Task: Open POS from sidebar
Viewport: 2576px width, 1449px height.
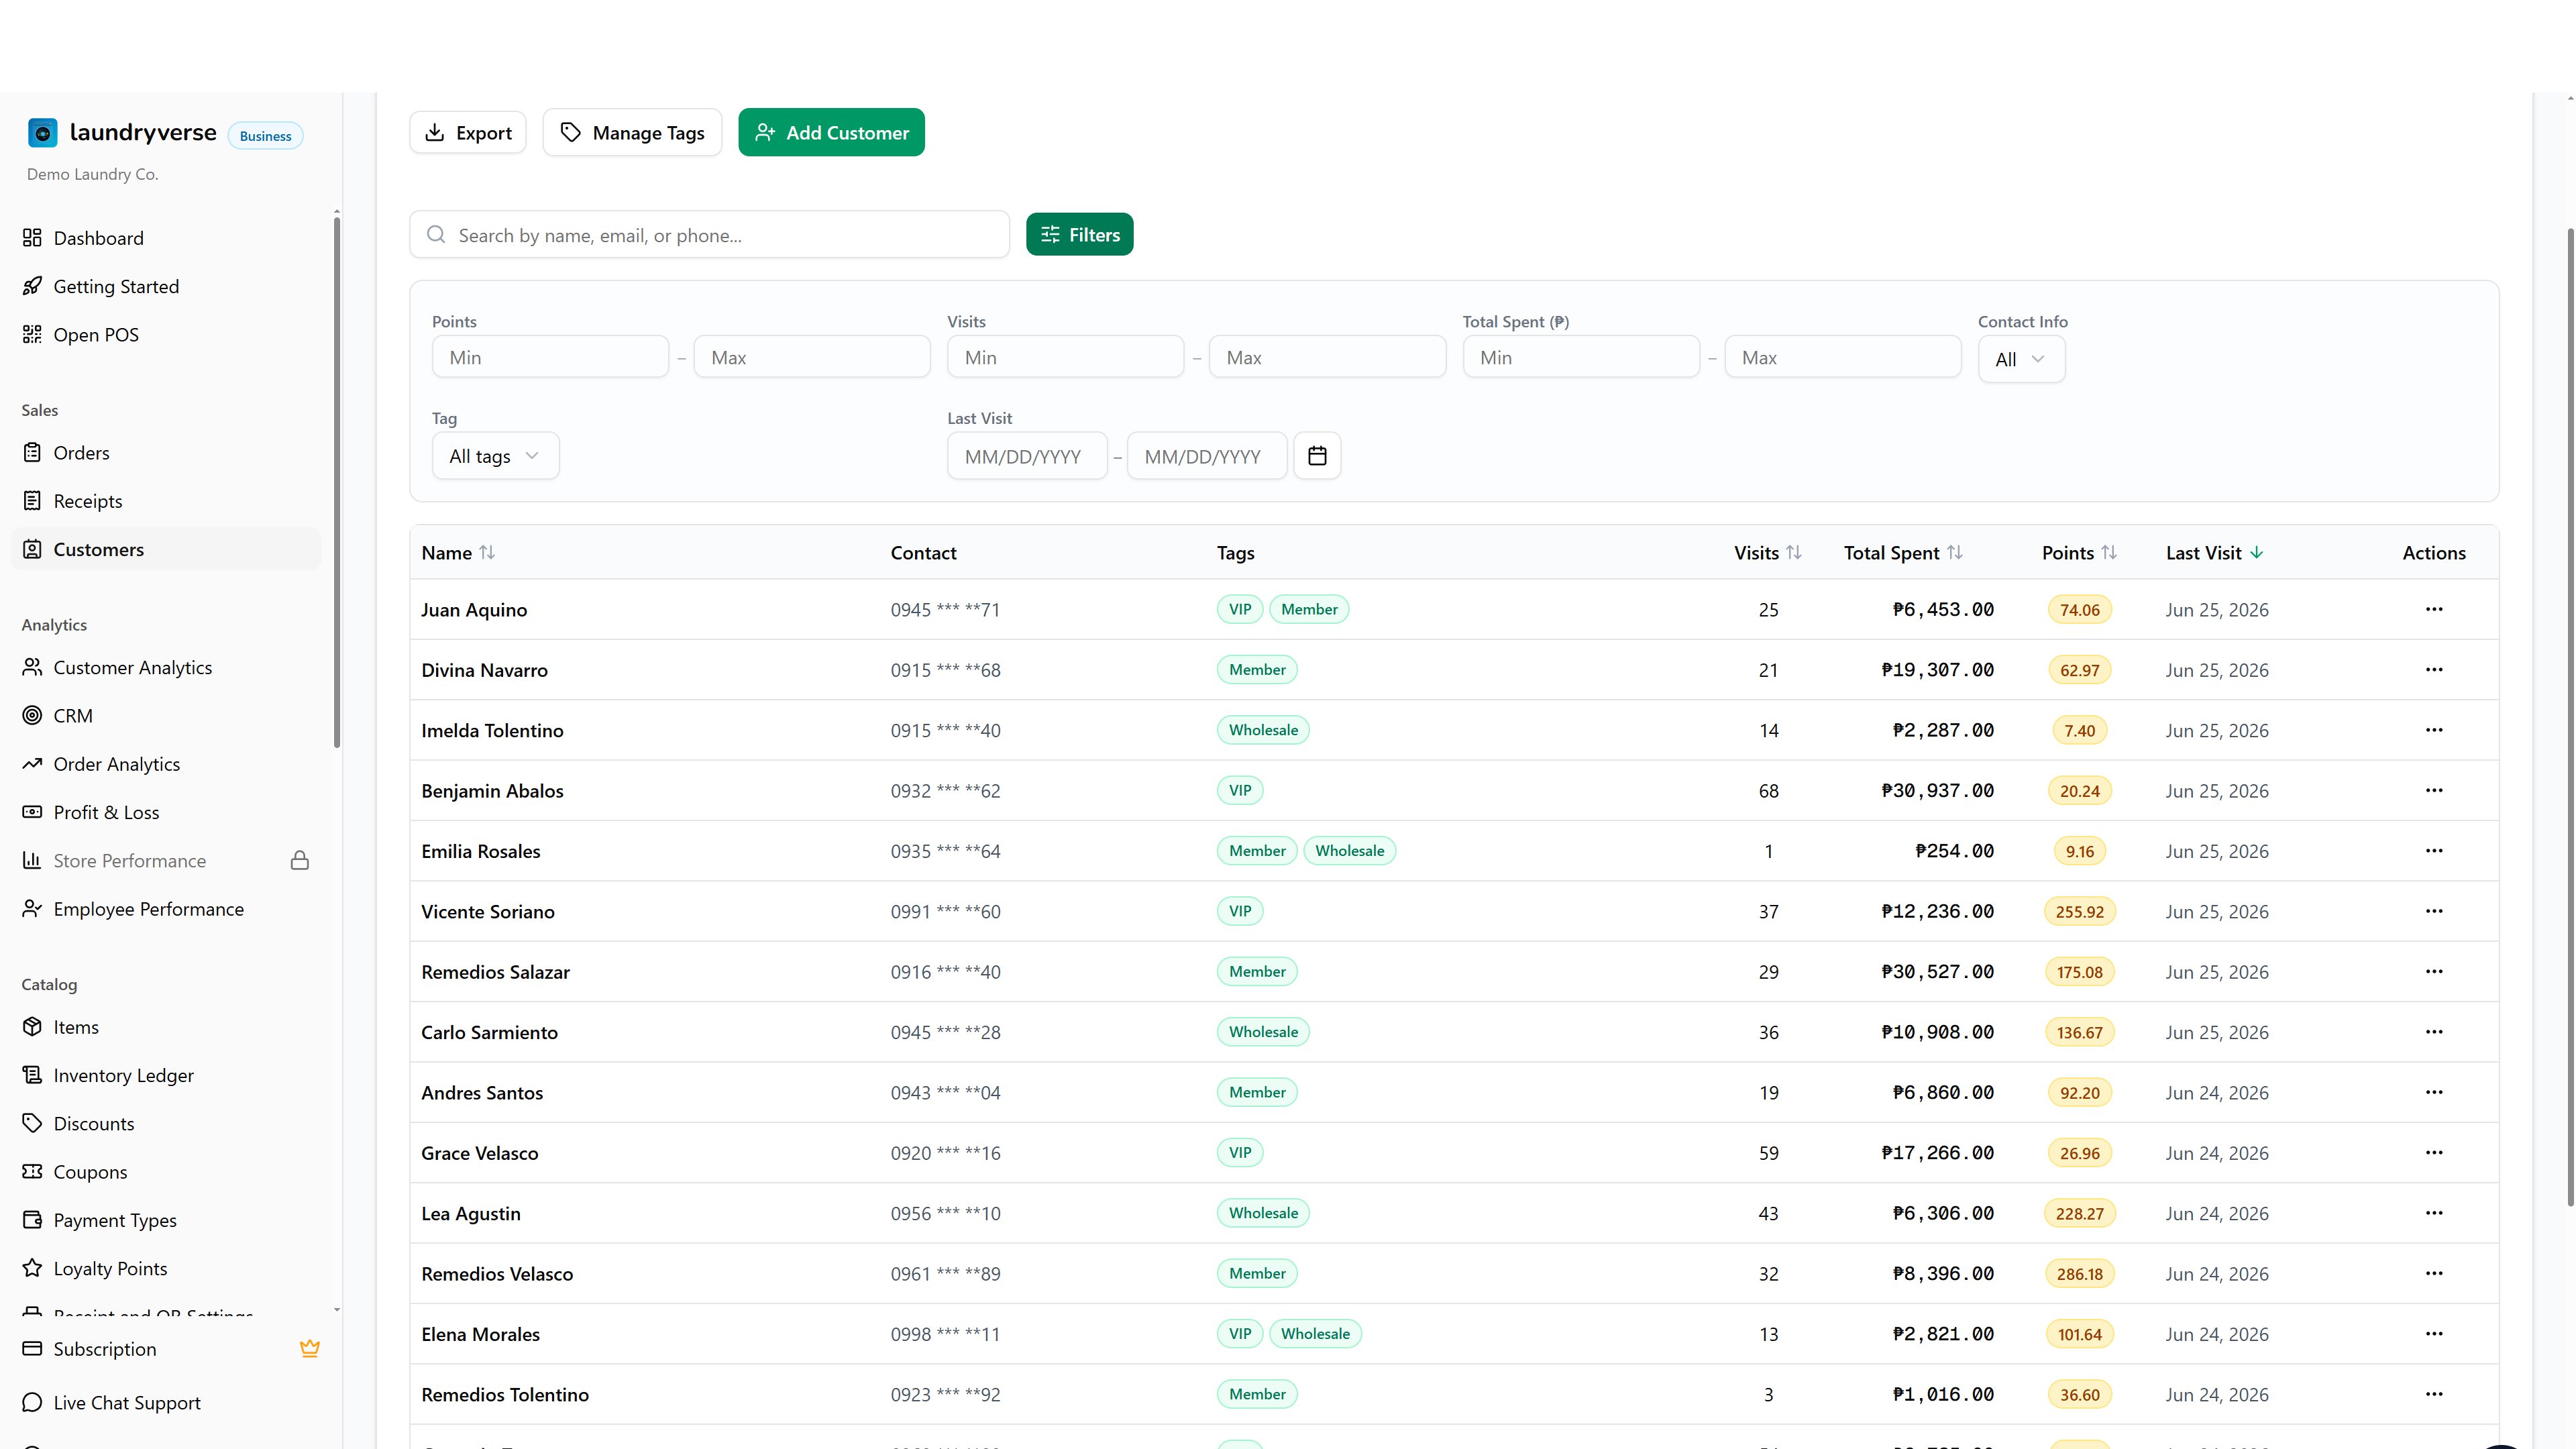Action: (166, 335)
